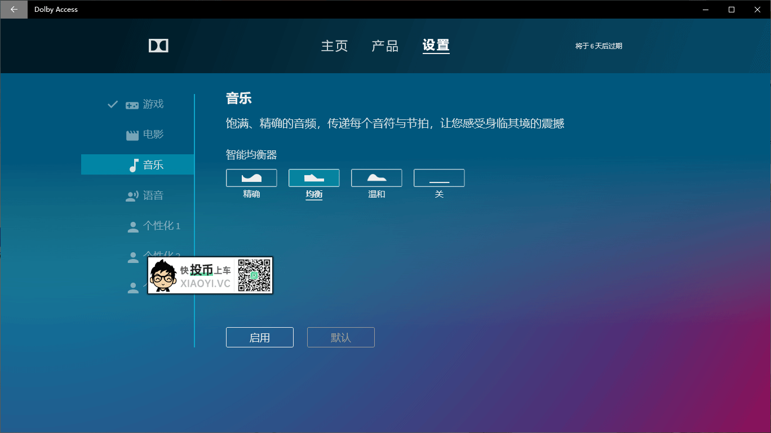771x433 pixels.
Task: Click the 设置 tab
Action: click(436, 46)
